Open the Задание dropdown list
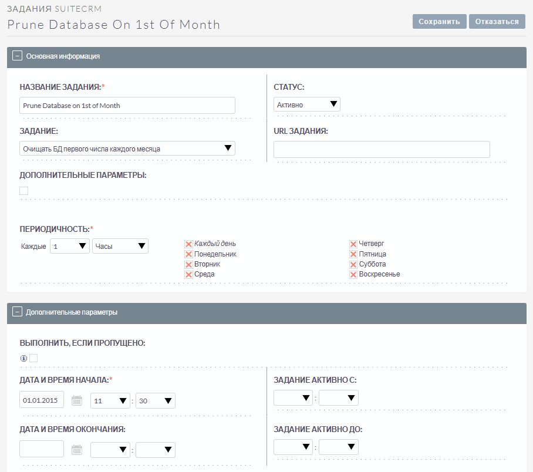 (127, 149)
